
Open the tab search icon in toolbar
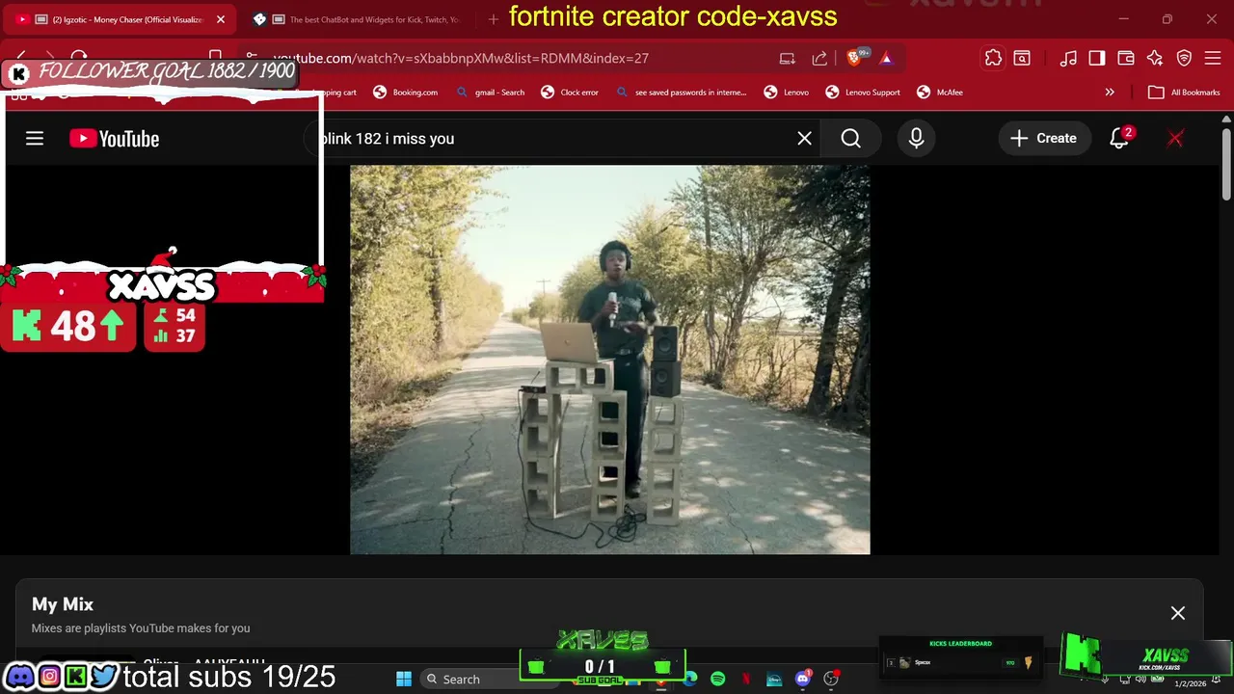[x=1022, y=58]
